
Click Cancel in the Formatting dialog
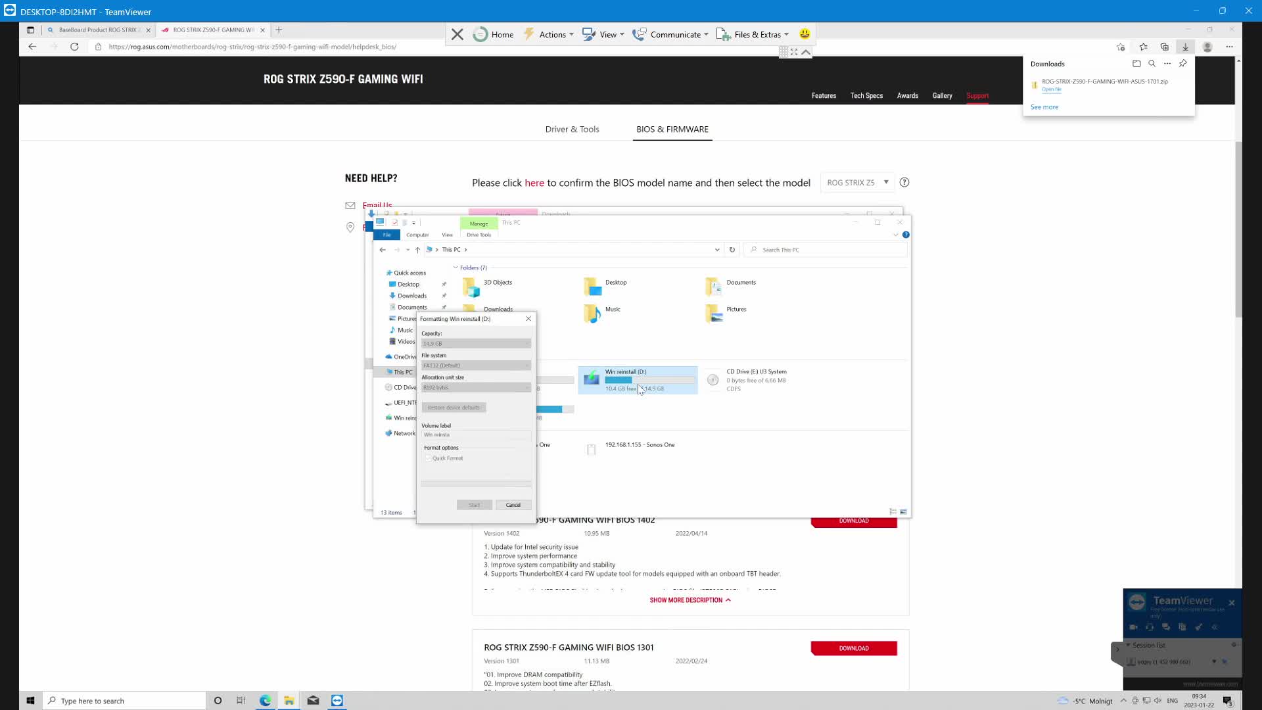click(513, 505)
